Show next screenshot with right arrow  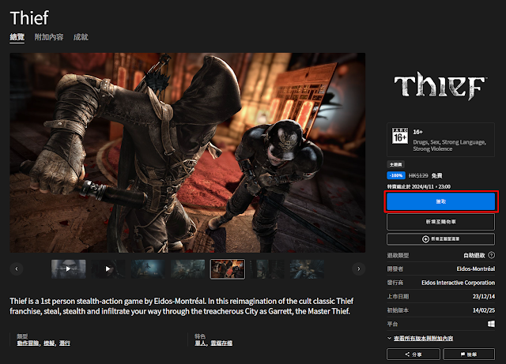pyautogui.click(x=358, y=268)
